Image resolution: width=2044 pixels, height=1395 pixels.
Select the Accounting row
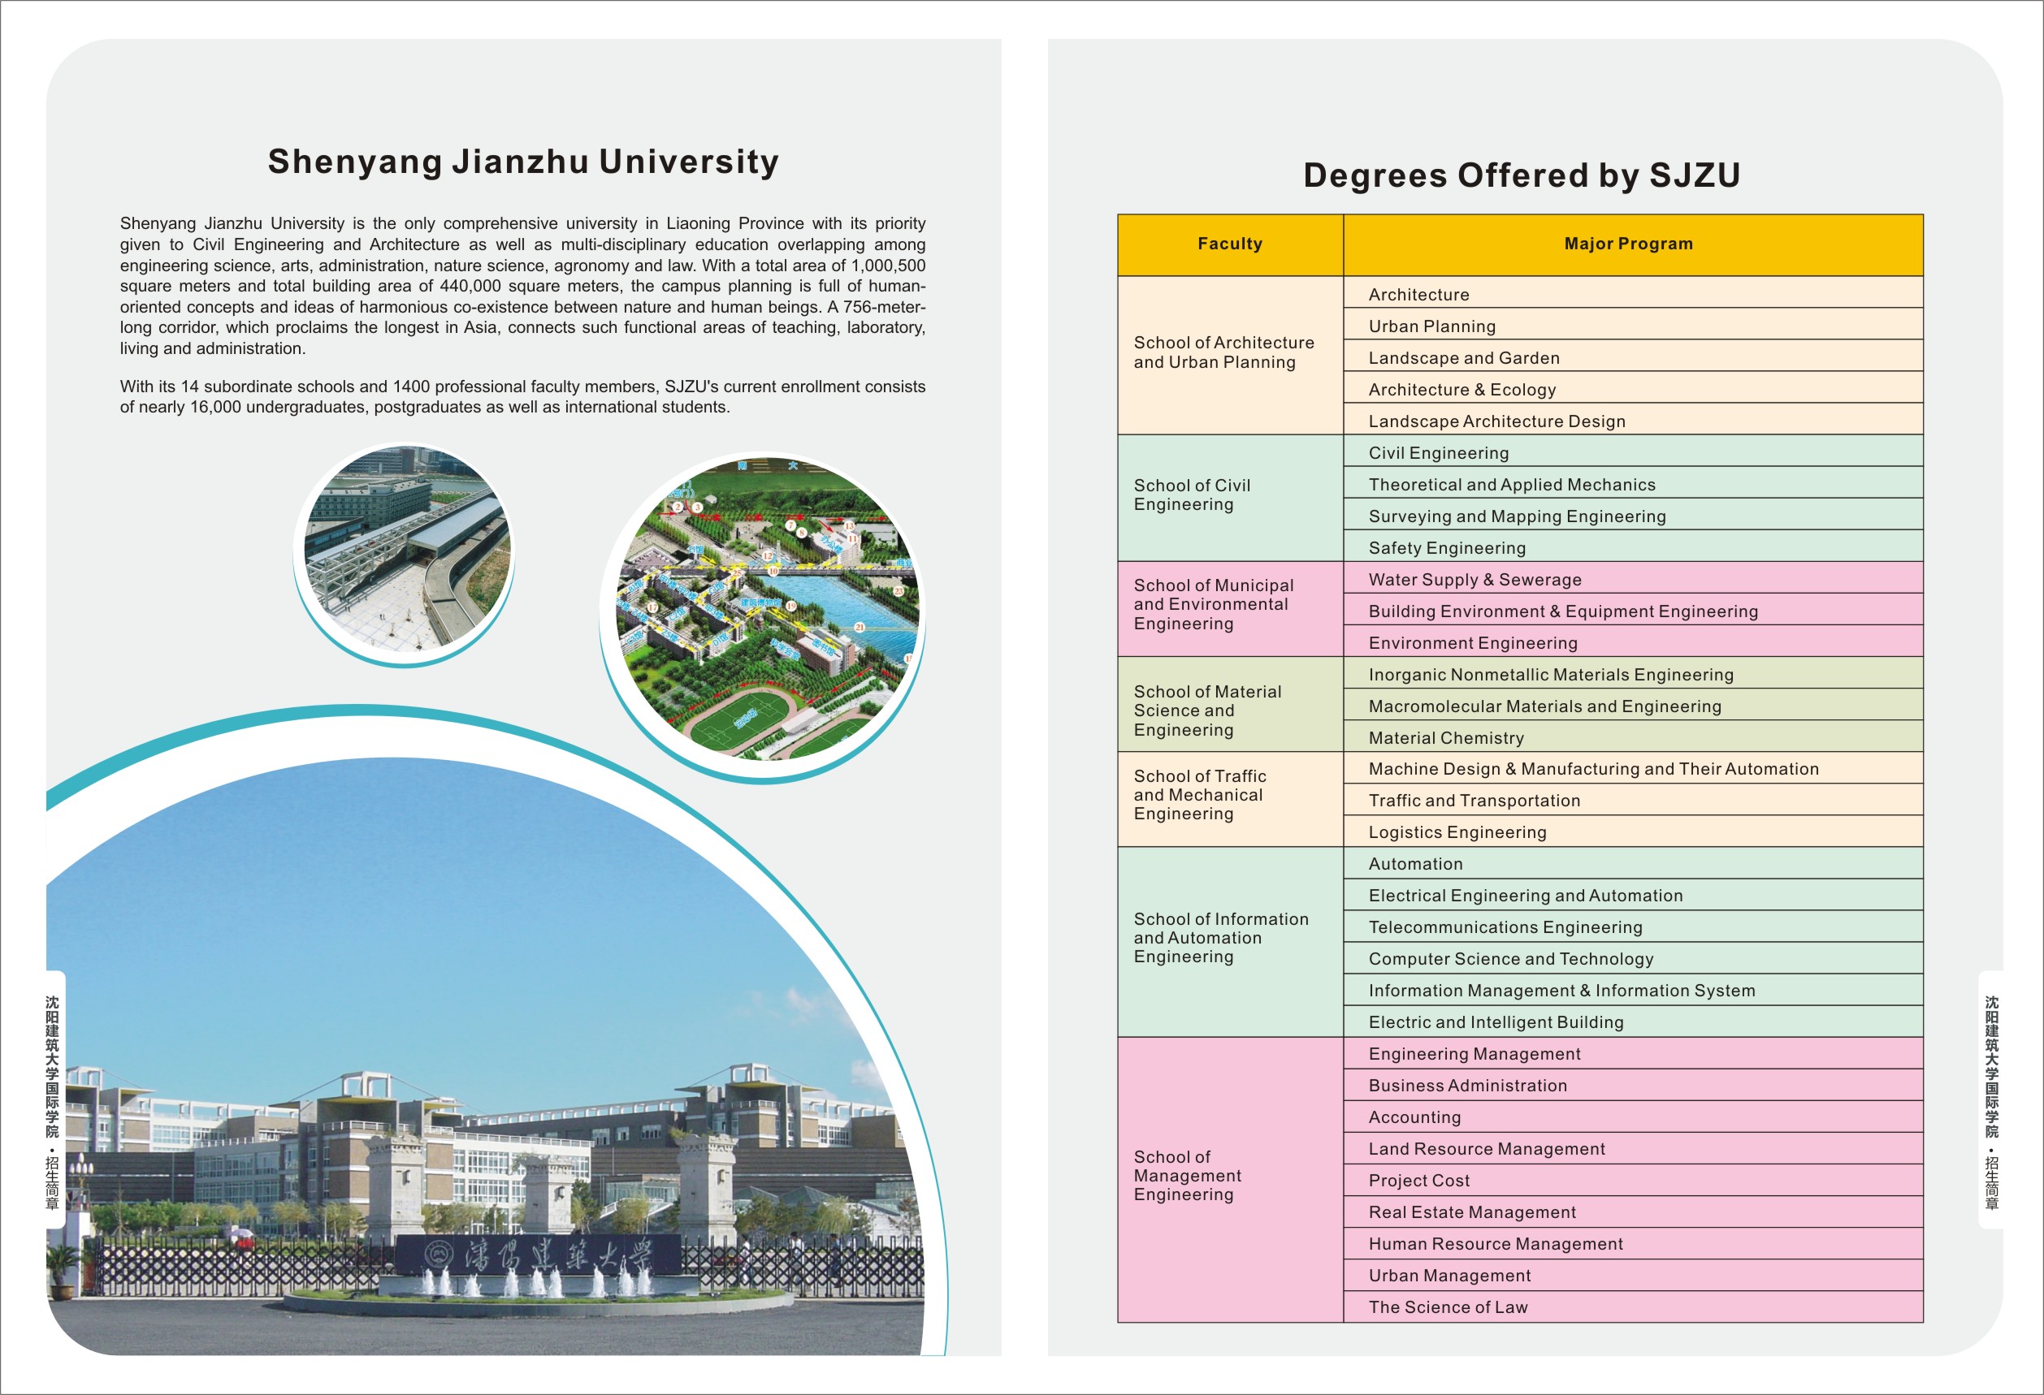[1633, 1116]
